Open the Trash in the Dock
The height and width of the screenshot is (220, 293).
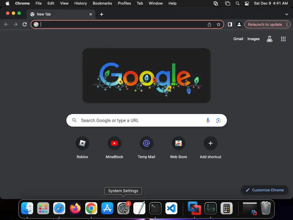click(266, 208)
